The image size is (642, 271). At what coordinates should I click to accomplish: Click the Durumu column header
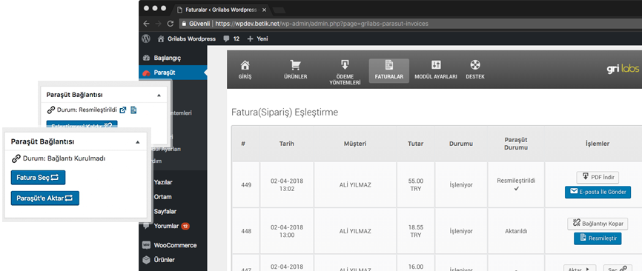tap(461, 144)
